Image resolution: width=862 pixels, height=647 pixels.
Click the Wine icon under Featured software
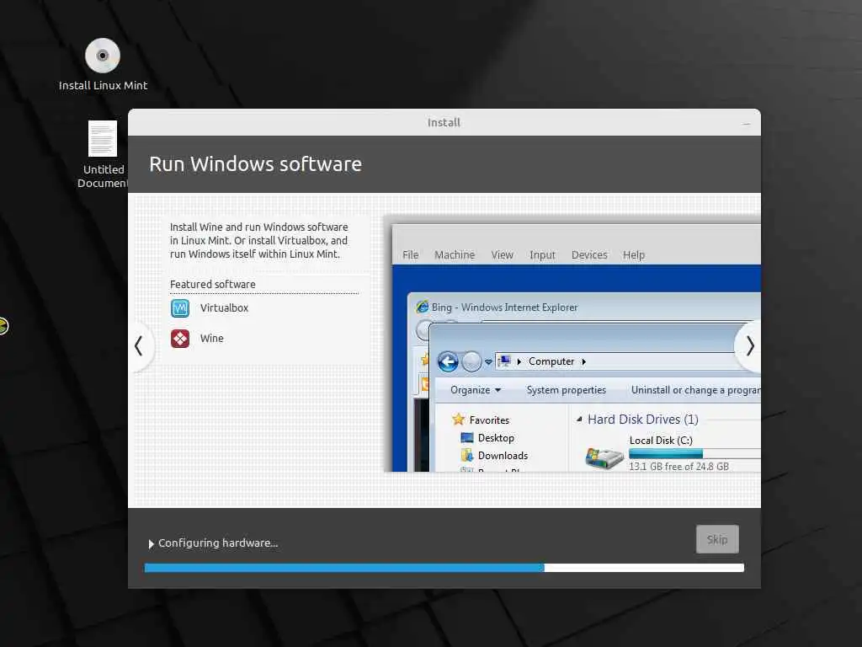180,339
